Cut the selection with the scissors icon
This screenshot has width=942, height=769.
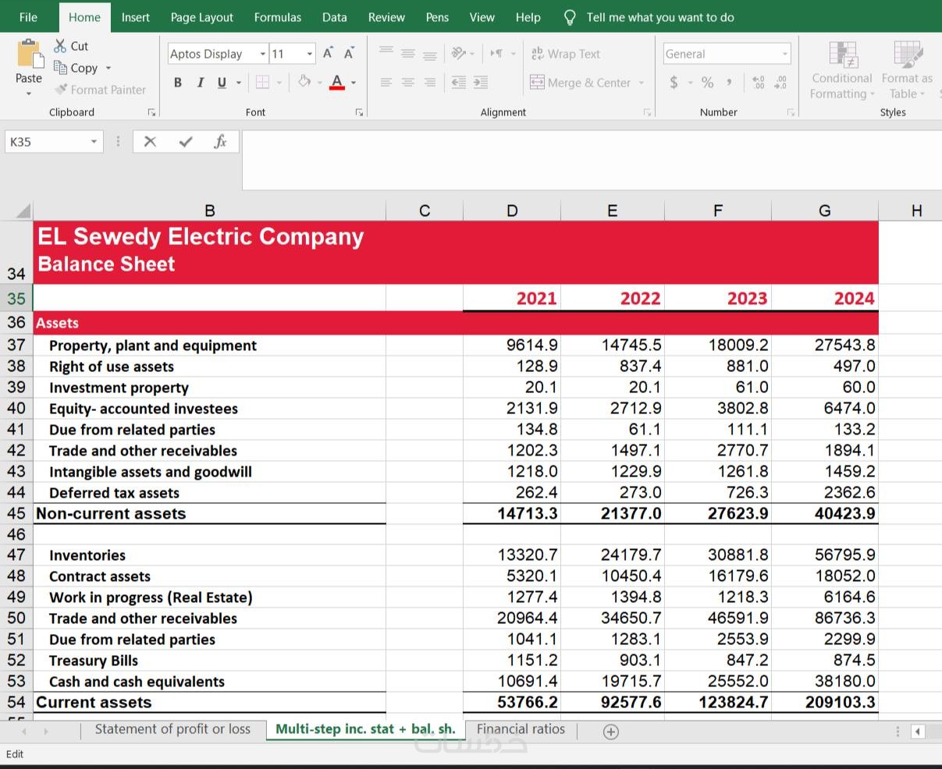coord(60,46)
